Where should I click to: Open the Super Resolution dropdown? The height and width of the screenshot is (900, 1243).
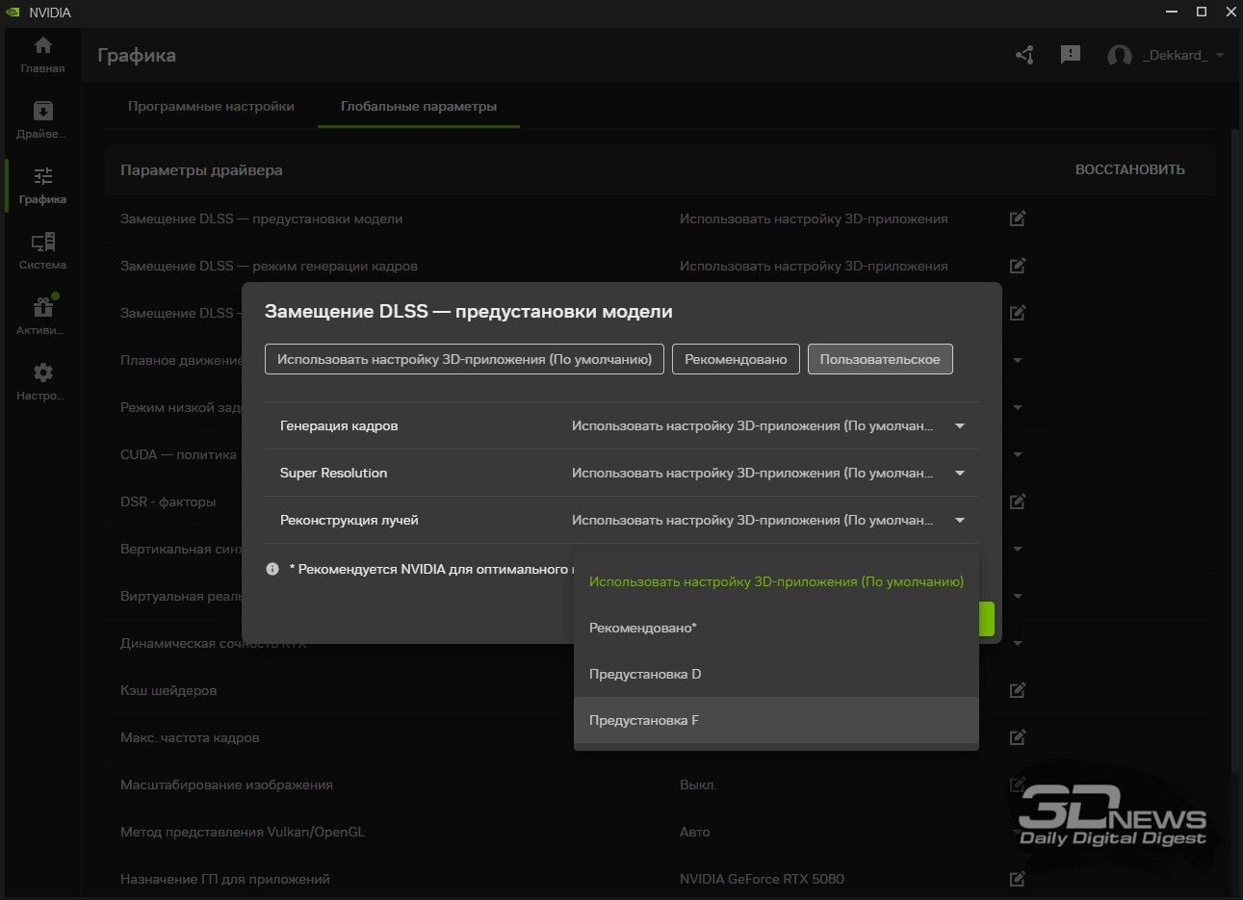coord(768,473)
